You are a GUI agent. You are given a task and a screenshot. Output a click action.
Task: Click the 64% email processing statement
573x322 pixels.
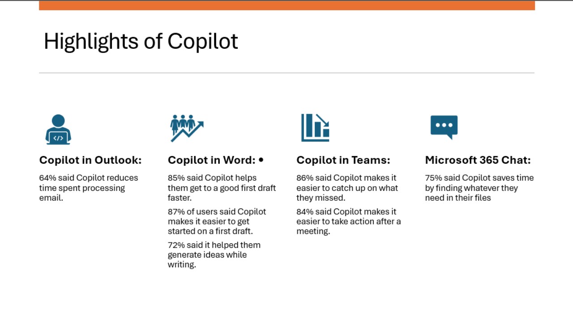tap(89, 188)
